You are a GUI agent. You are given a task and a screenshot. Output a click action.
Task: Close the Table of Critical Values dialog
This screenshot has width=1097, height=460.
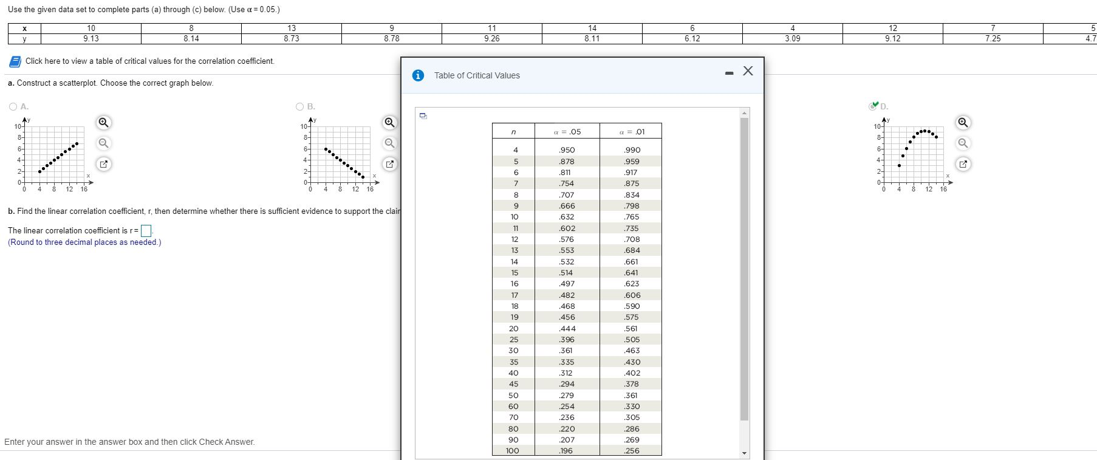pyautogui.click(x=748, y=71)
